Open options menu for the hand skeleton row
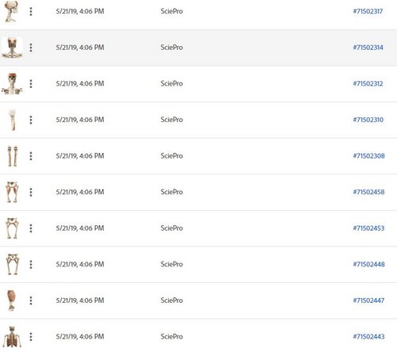Screen dimensions: 397x352 [x=31, y=120]
